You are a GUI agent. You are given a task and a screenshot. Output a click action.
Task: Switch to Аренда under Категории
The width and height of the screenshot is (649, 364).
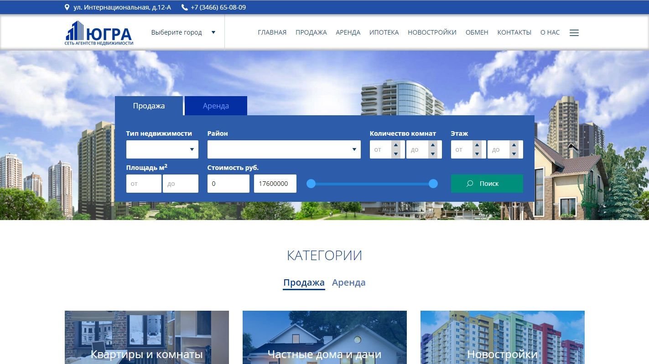349,282
